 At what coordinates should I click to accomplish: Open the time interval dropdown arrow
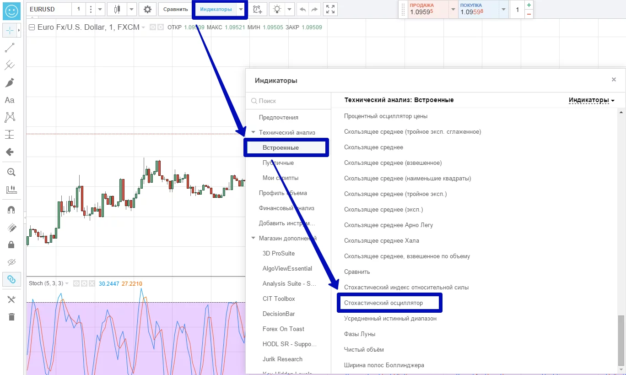point(100,9)
